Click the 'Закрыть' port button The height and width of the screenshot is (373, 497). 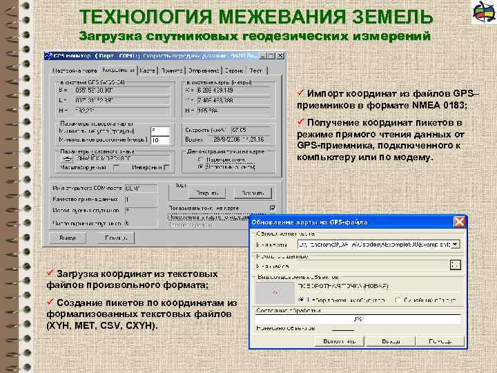point(253,193)
